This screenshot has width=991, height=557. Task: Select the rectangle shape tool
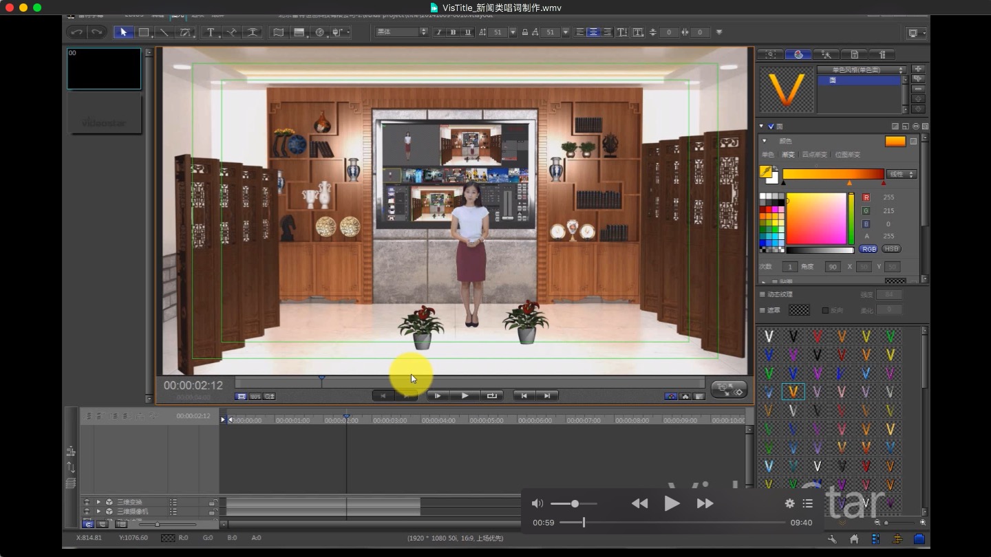pos(144,32)
